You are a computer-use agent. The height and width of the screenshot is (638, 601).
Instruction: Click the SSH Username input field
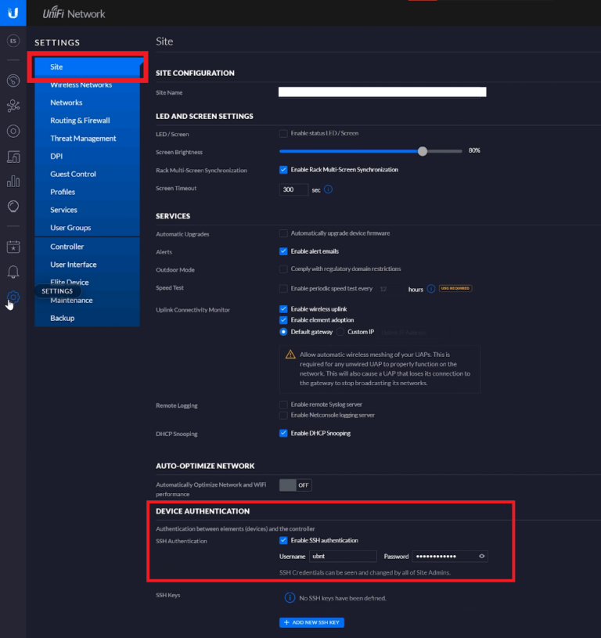click(x=342, y=557)
